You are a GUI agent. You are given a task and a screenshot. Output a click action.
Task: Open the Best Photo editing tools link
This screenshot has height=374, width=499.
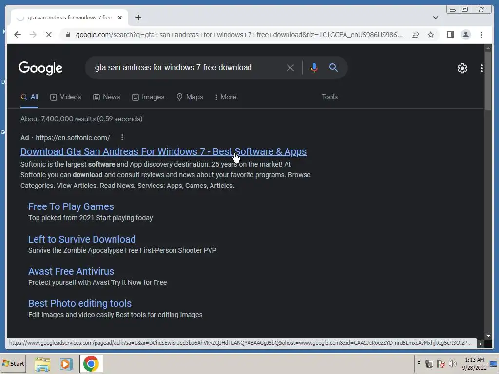tap(80, 303)
